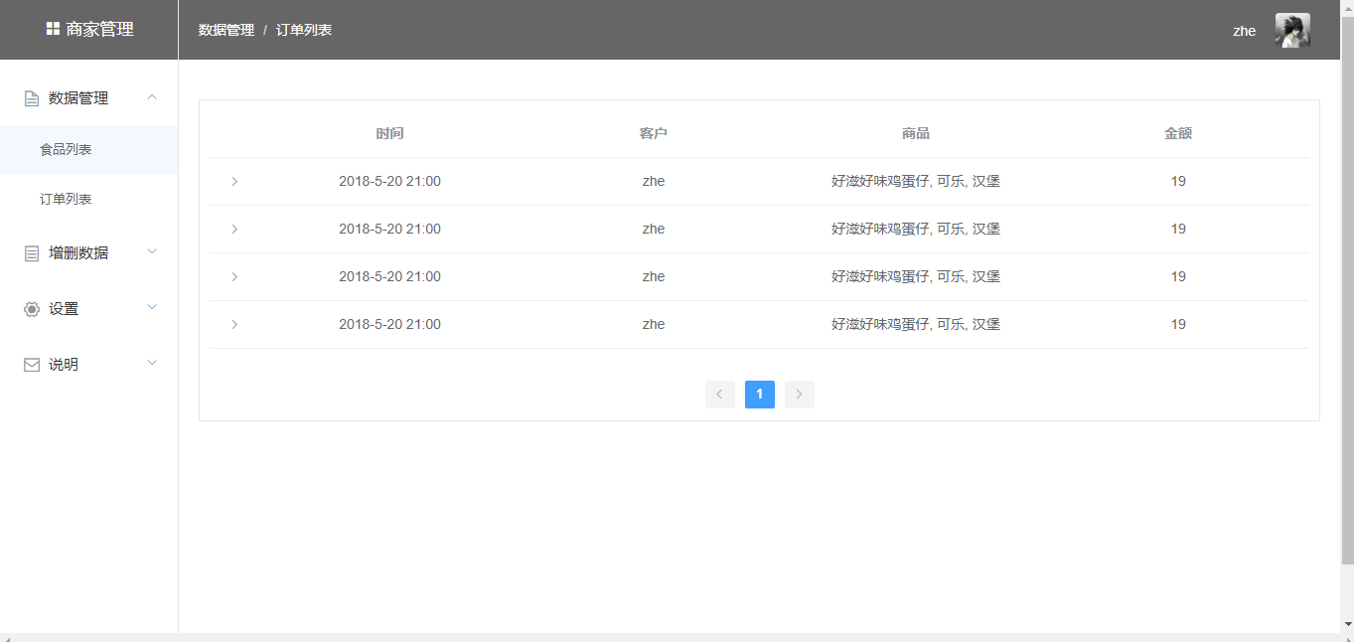Expand the 设置 submenu arrow
The width and height of the screenshot is (1354, 642).
click(152, 307)
